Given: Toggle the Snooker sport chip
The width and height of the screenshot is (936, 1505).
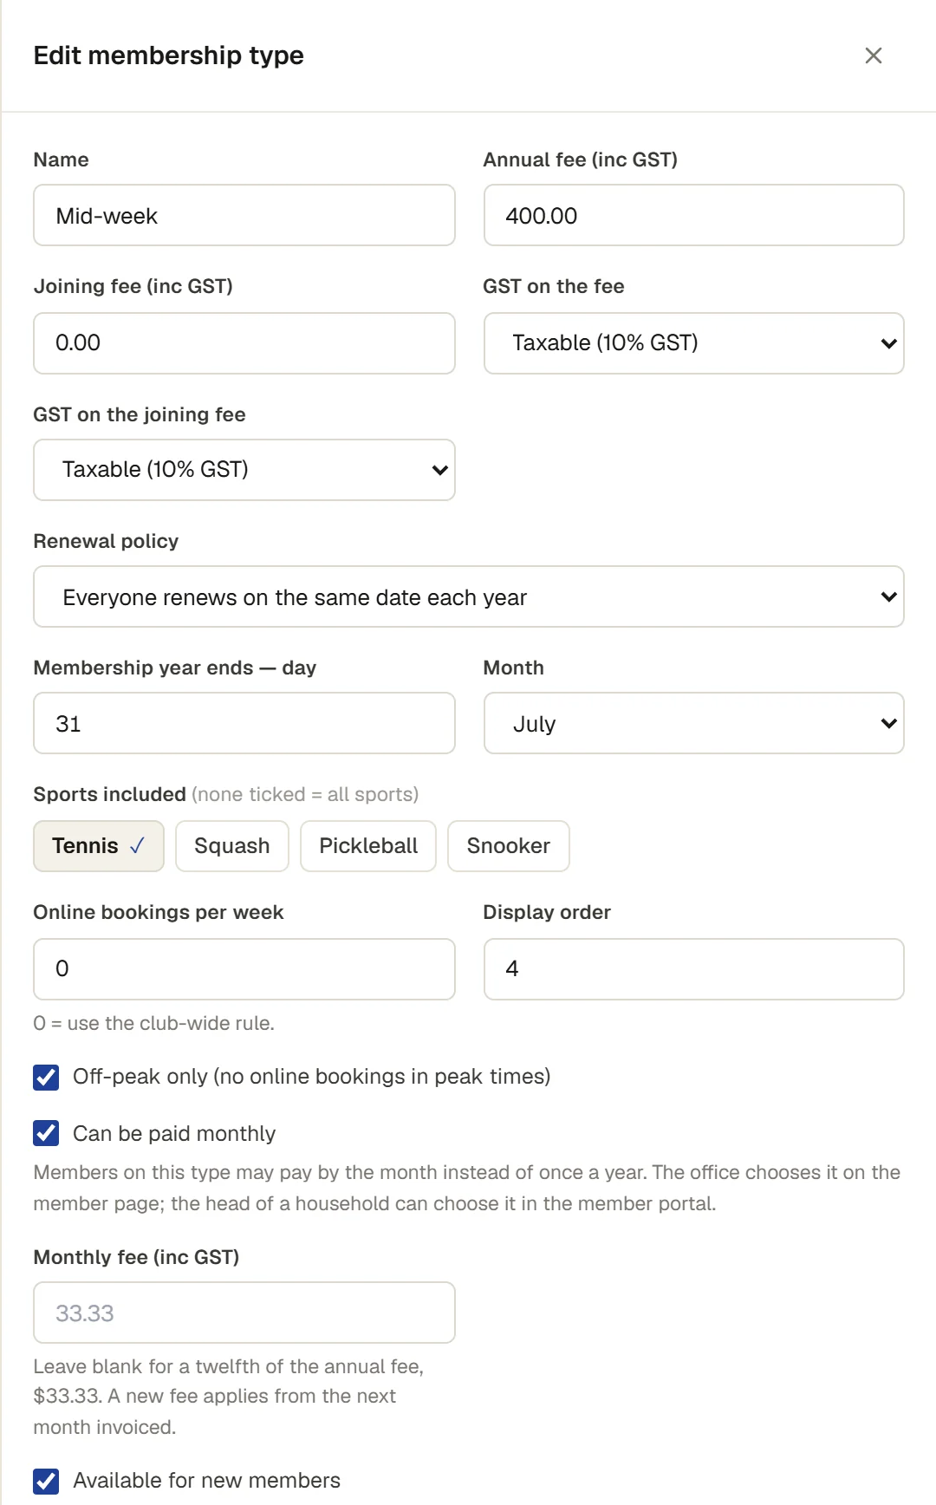Looking at the screenshot, I should pos(509,846).
